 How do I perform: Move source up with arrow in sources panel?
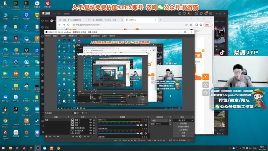[x=85, y=137]
